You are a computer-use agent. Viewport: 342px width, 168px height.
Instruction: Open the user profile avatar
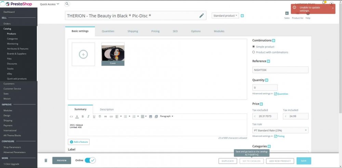tap(331, 4)
